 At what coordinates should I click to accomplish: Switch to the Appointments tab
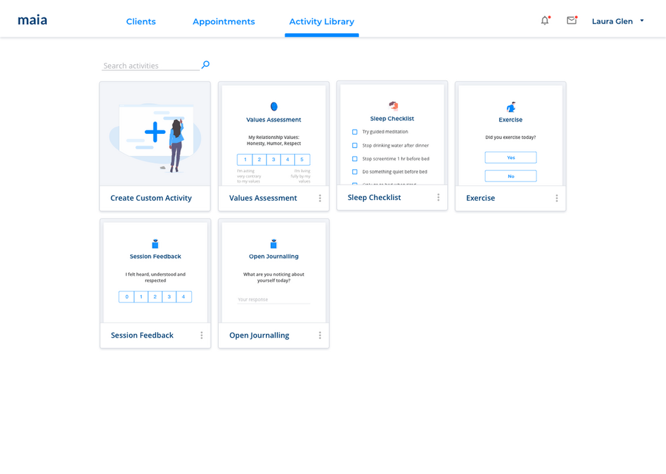tap(223, 22)
